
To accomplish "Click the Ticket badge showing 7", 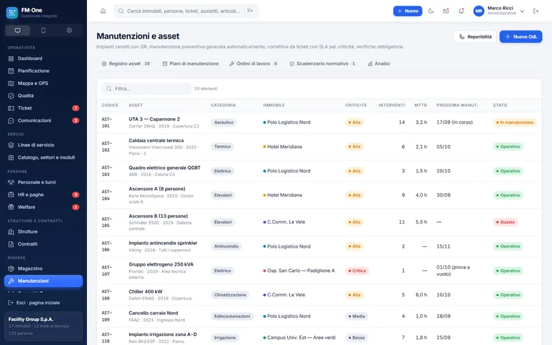I will click(75, 108).
